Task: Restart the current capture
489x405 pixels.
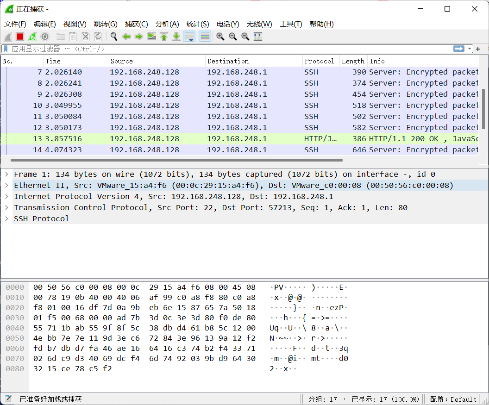Action: click(x=31, y=37)
